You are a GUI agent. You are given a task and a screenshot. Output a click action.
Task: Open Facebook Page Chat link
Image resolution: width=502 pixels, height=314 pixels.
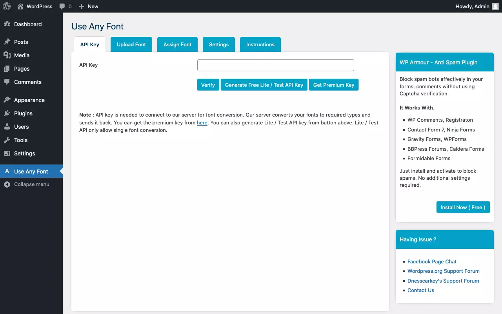pyautogui.click(x=432, y=262)
